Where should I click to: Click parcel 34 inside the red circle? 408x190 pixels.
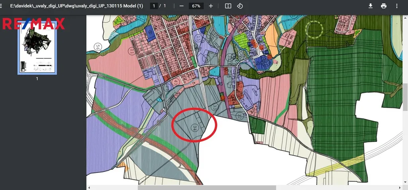(x=195, y=127)
